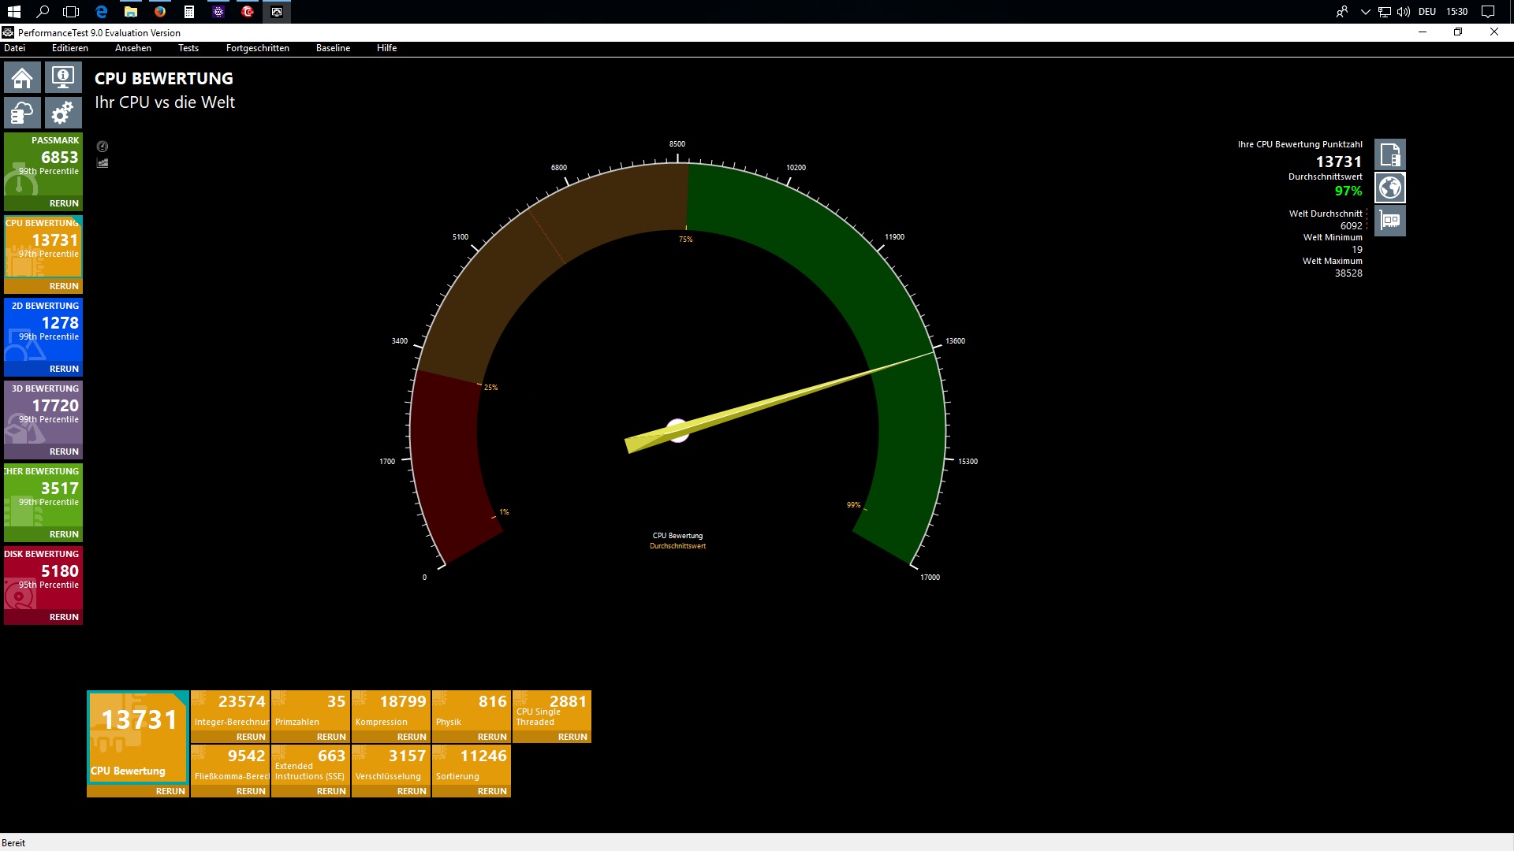The width and height of the screenshot is (1514, 851).
Task: Switch to chart view icon
Action: tap(103, 163)
